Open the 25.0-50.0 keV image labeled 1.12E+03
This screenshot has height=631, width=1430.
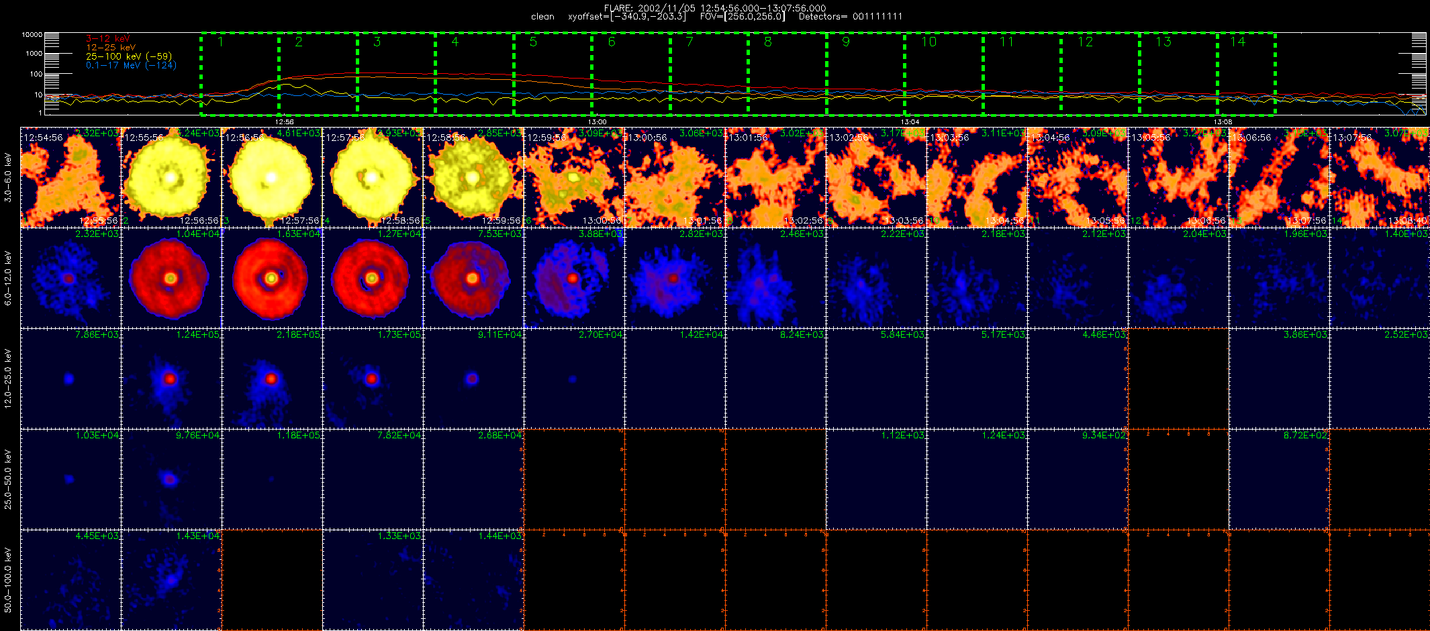point(876,479)
